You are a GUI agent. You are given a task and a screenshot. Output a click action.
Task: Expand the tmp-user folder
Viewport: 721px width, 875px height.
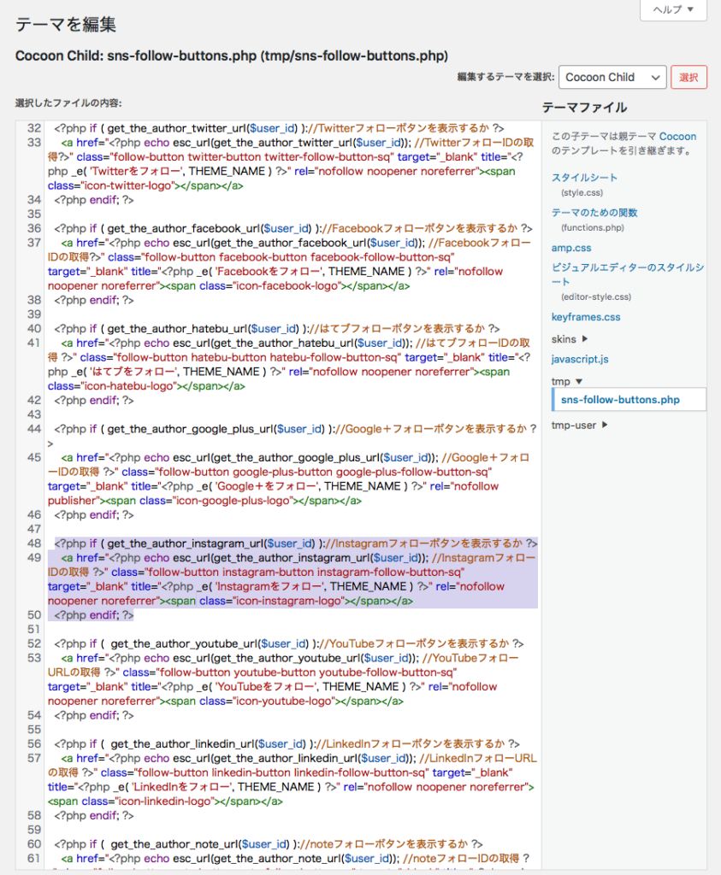click(579, 425)
